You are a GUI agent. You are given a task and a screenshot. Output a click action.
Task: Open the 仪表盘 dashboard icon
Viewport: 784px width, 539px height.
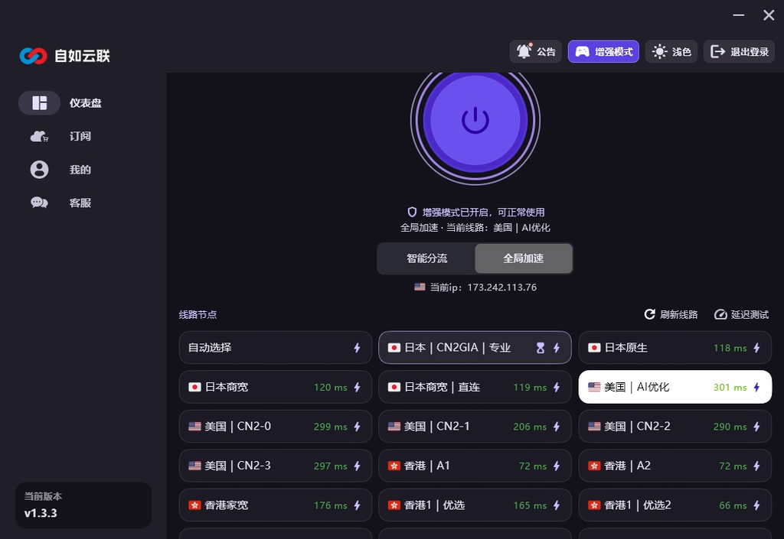coord(40,102)
